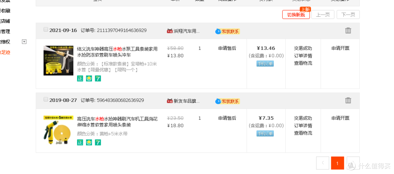This screenshot has height=174, width=394.
Task: Go to previous page with 上一页
Action: (x=323, y=15)
